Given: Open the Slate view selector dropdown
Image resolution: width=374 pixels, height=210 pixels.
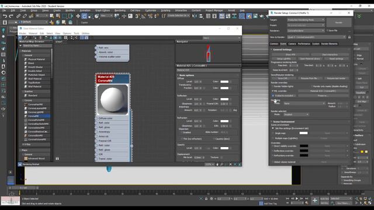Looking at the screenshot, I should pos(221,38).
